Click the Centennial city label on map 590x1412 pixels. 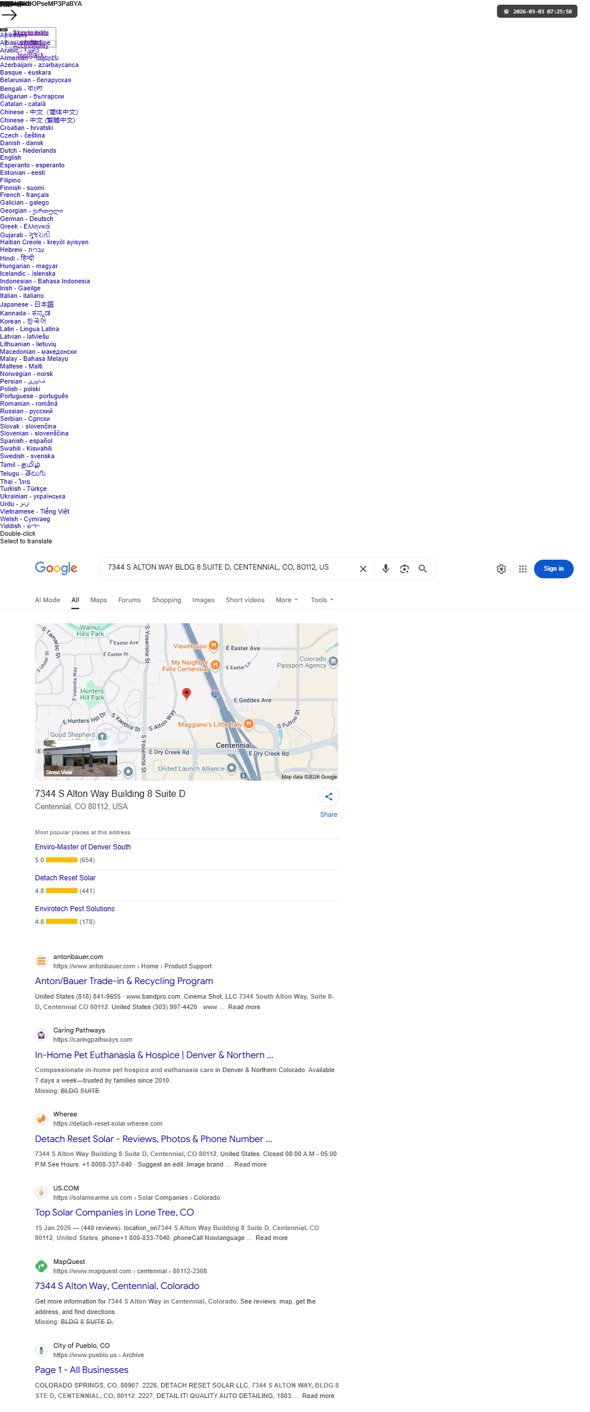tap(234, 746)
